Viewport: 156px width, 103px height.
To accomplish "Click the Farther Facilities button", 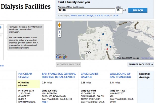I will 141,64.
